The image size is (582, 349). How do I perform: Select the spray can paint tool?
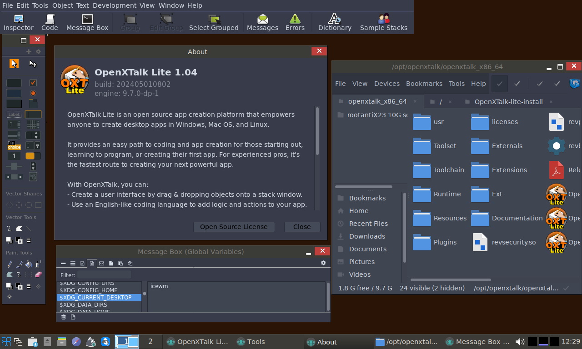tap(38, 264)
